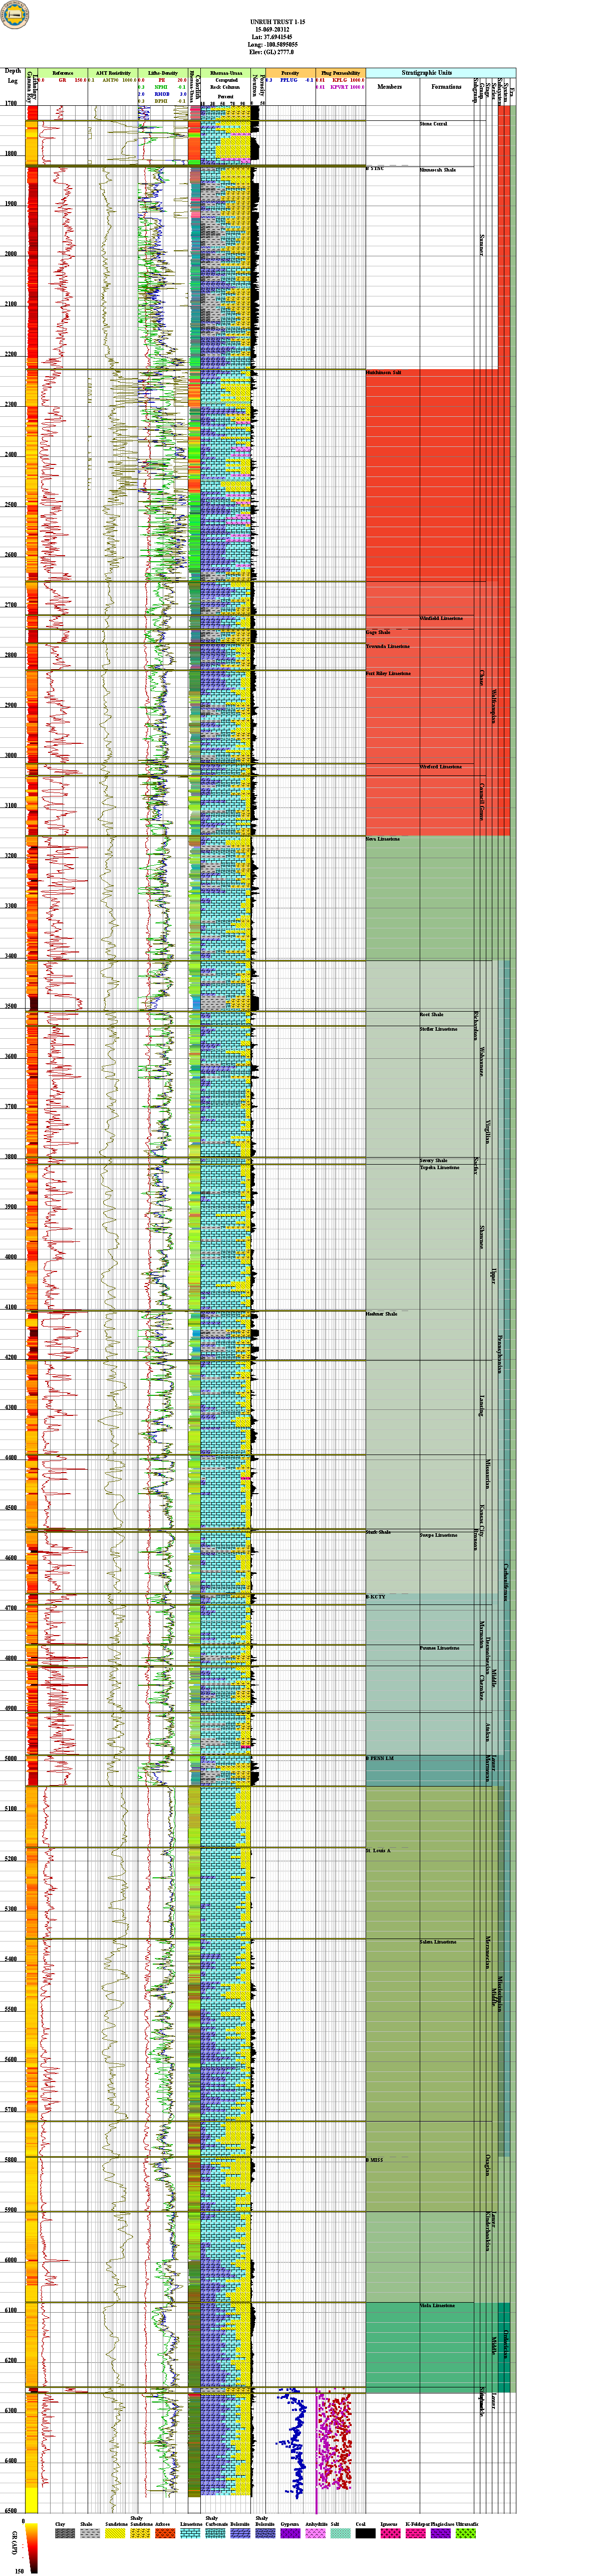Select the Winfield Limestone label
Viewport: 591px width, 2576px height.
point(441,618)
